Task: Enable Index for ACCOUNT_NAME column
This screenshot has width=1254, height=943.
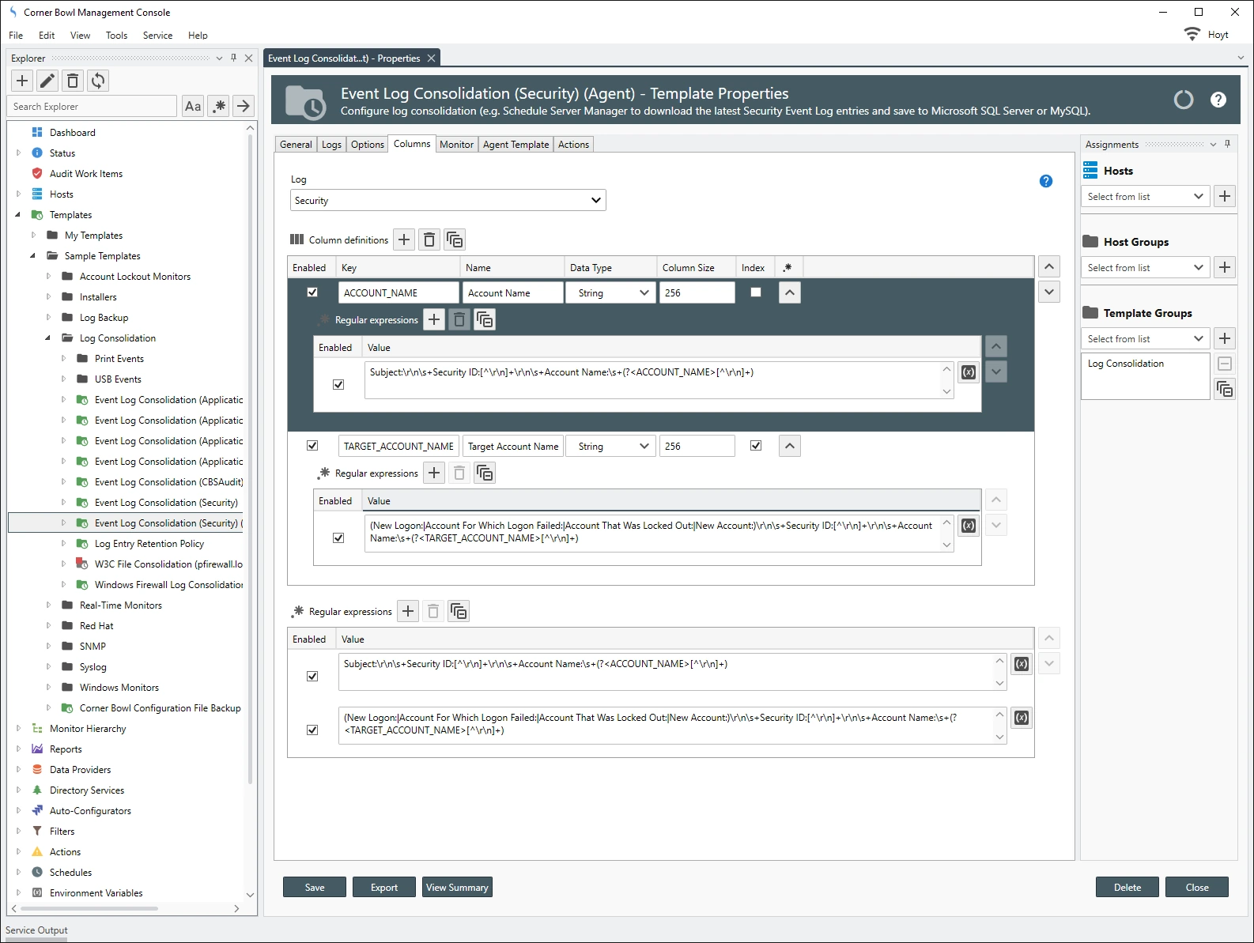Action: click(x=756, y=292)
